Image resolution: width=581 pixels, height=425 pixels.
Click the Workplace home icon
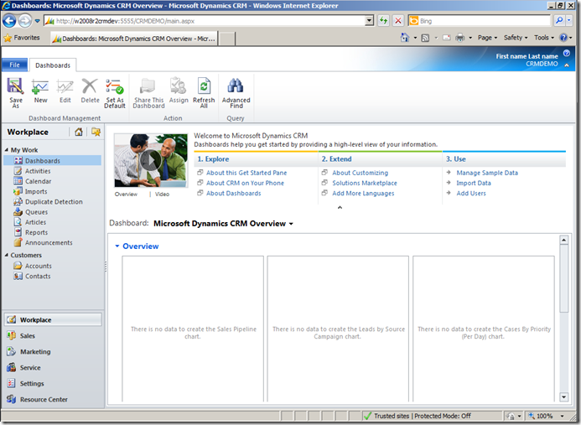[x=79, y=132]
